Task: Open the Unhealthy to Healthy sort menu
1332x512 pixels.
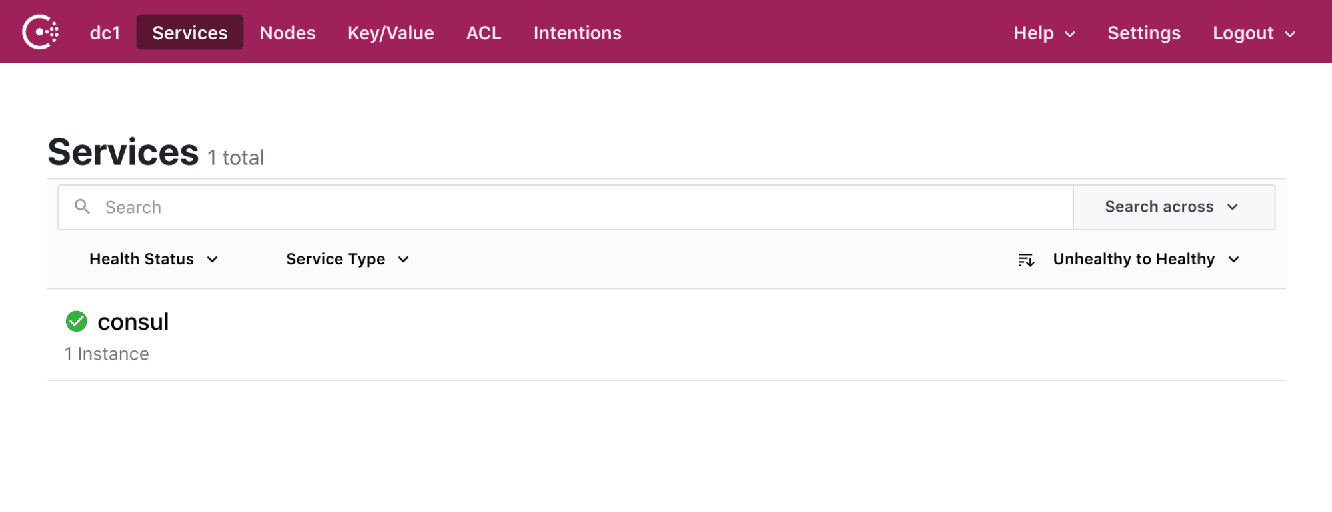Action: click(x=1145, y=259)
